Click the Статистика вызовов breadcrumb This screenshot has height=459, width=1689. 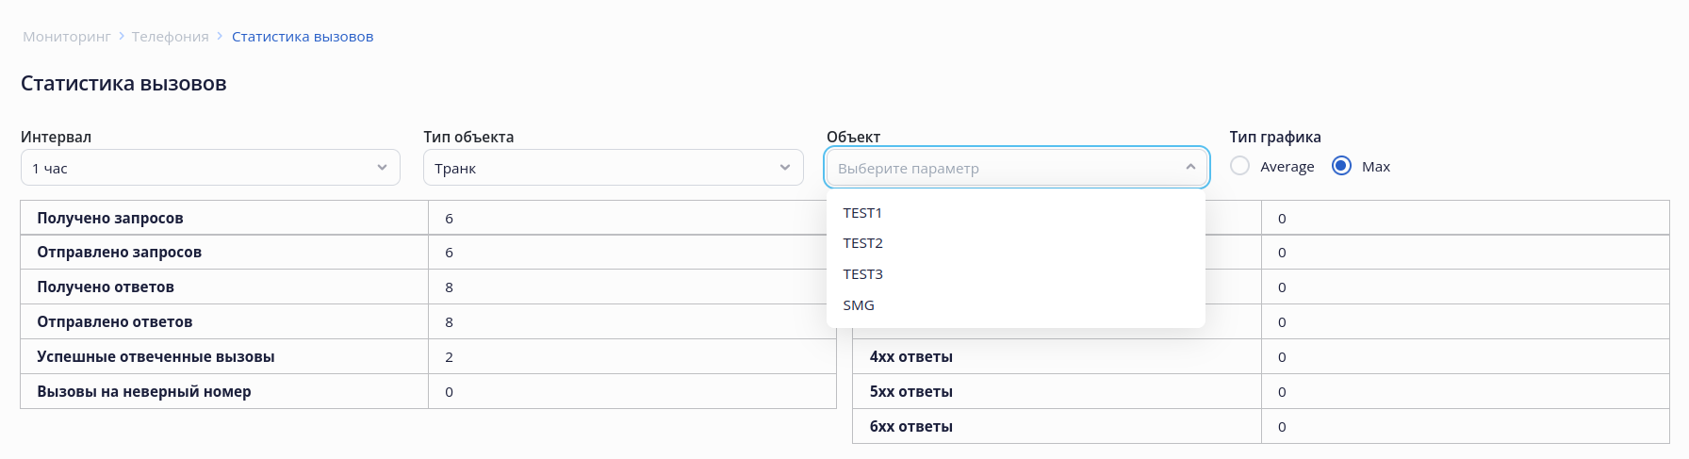point(303,37)
